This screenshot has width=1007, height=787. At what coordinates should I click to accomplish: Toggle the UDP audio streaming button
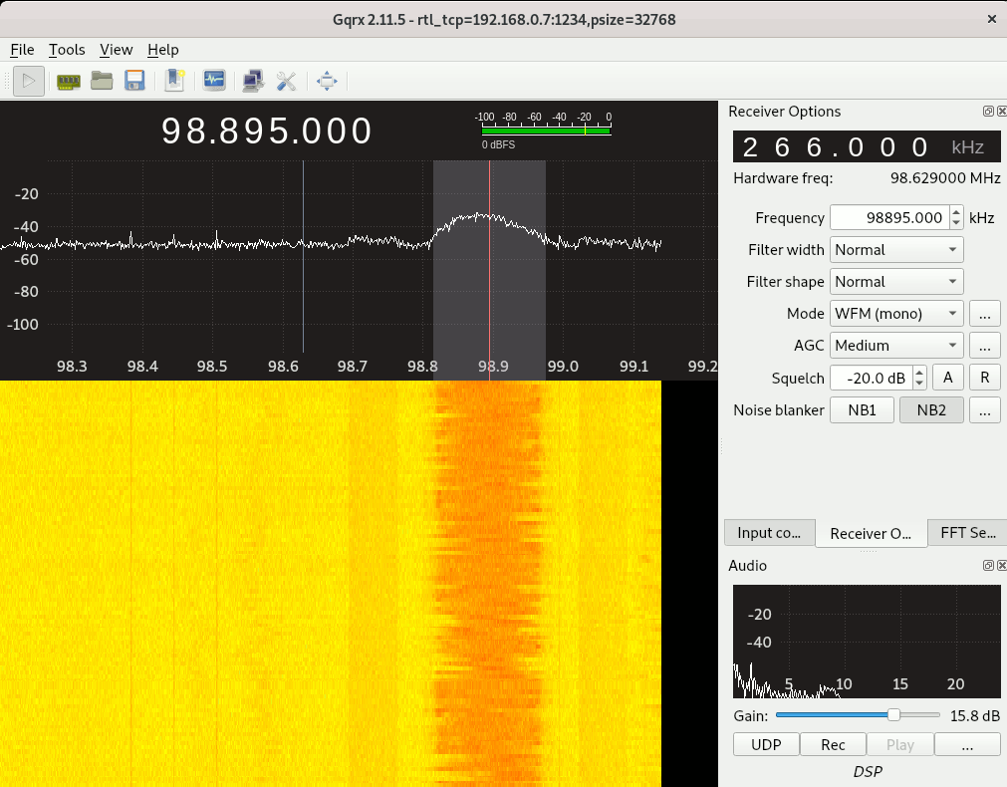766,744
